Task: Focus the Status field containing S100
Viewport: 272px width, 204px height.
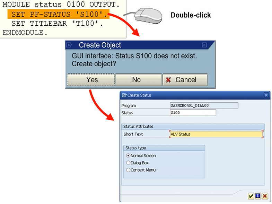Action: (x=193, y=113)
